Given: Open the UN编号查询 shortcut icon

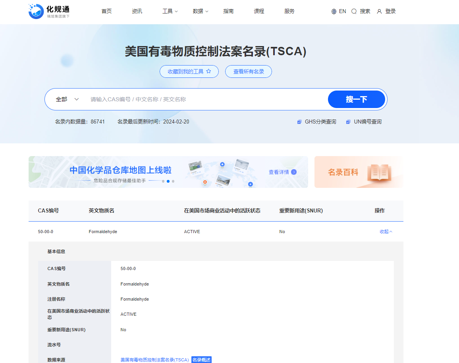Looking at the screenshot, I should [348, 122].
